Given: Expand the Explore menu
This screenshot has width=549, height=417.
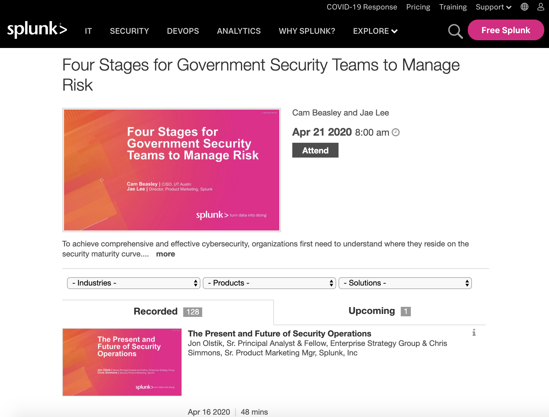Looking at the screenshot, I should tap(375, 31).
